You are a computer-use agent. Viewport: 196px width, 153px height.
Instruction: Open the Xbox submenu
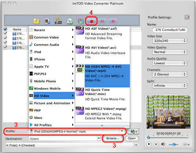click(x=52, y=118)
